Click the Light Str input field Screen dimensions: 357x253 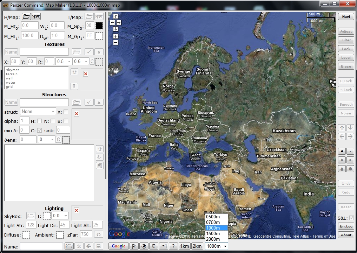pyautogui.click(x=31, y=225)
